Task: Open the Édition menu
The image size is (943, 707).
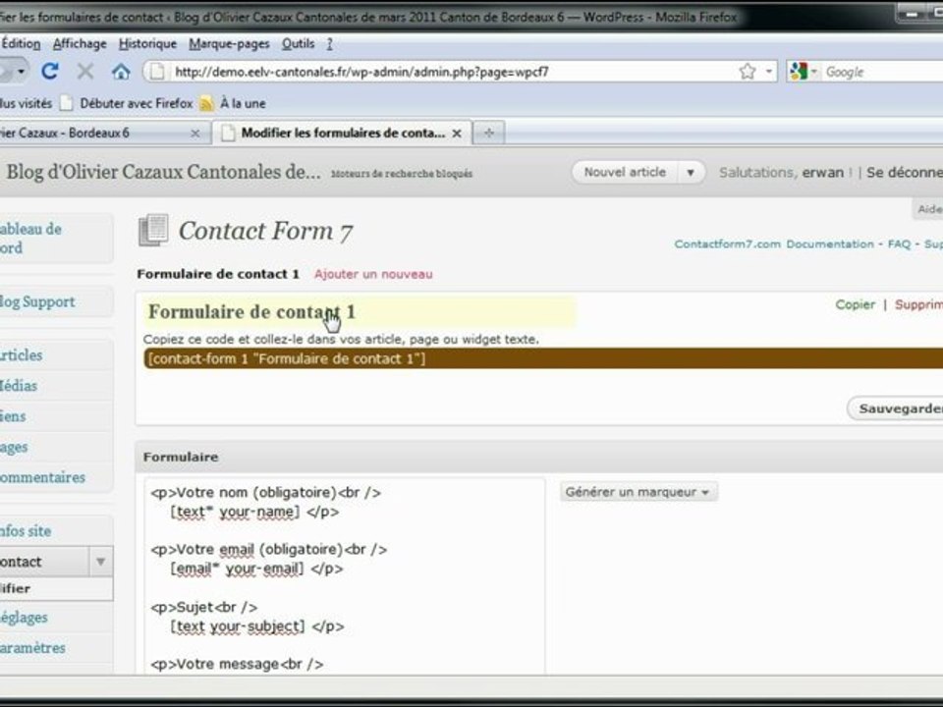Action: [21, 43]
